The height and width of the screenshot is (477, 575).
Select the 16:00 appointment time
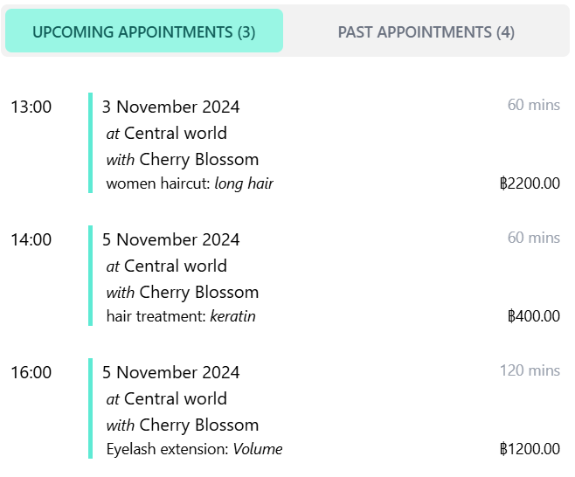pyautogui.click(x=31, y=372)
